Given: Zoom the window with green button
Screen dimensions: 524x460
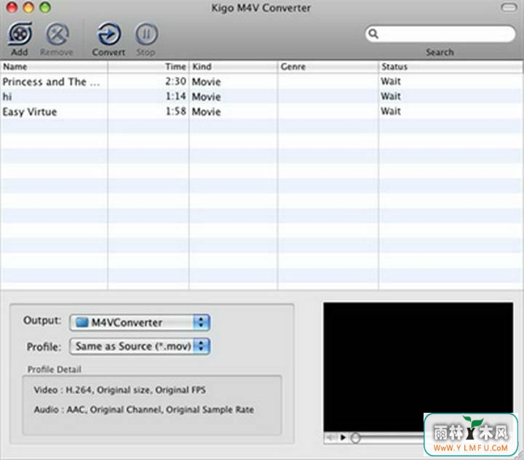Looking at the screenshot, I should pos(45,7).
